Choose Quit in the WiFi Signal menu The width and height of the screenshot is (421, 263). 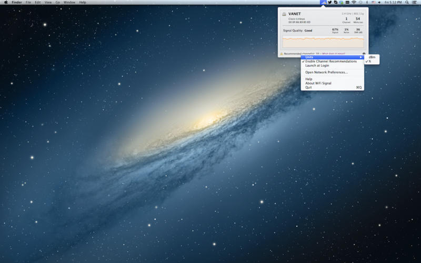333,87
